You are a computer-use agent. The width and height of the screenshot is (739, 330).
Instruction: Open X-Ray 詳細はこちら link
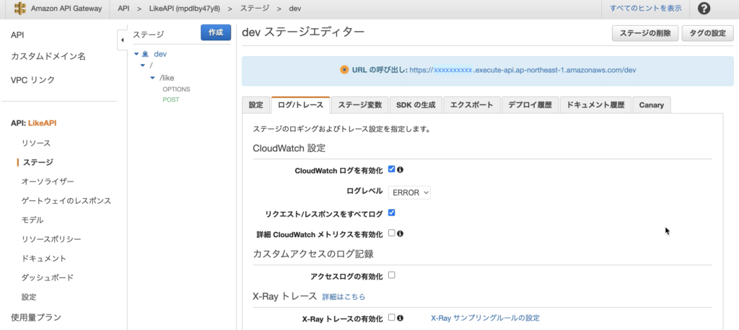(x=344, y=297)
